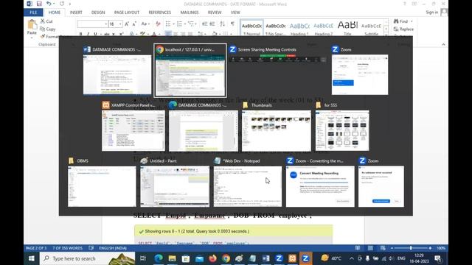Switch to DBMS folder window thumbnail

click(102, 183)
